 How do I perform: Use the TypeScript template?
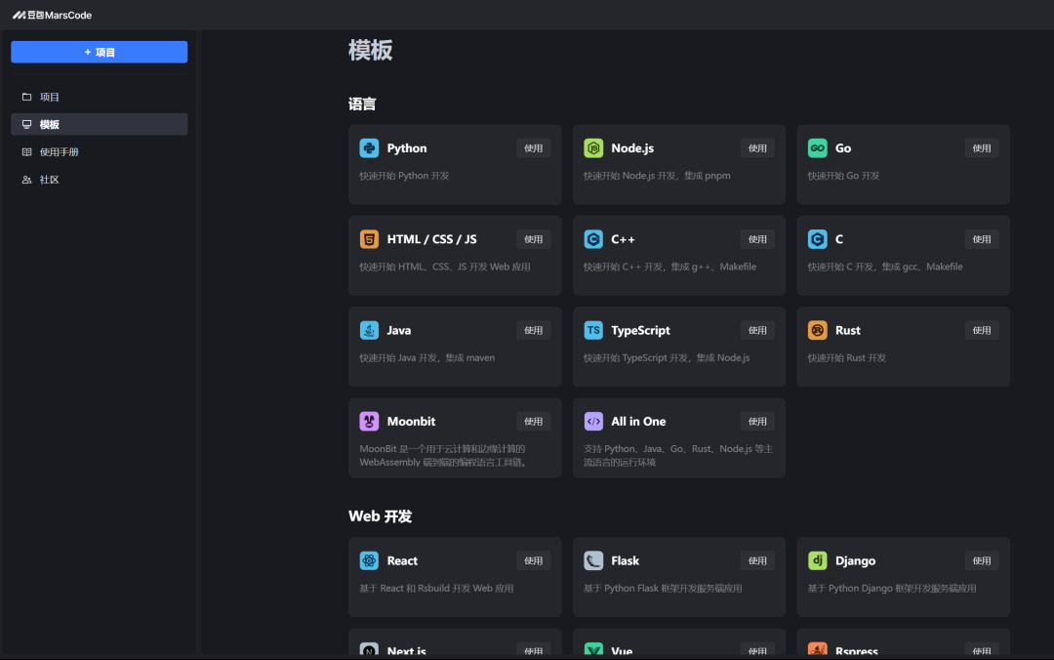[x=757, y=330]
